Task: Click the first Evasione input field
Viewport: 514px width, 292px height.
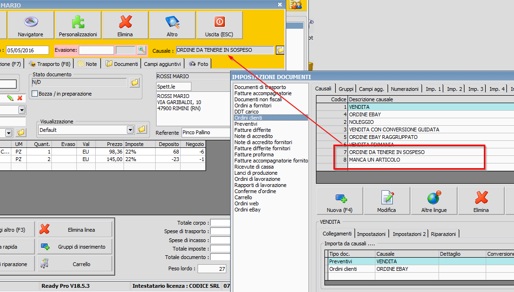Action: coord(96,50)
